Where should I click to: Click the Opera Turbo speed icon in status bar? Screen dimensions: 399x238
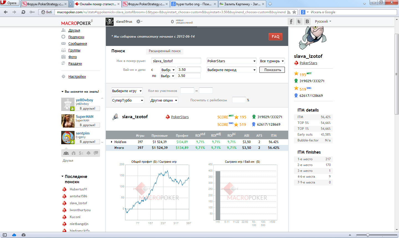coord(24,235)
